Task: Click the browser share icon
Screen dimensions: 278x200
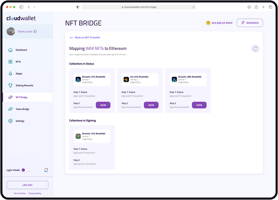Action: (256, 7)
